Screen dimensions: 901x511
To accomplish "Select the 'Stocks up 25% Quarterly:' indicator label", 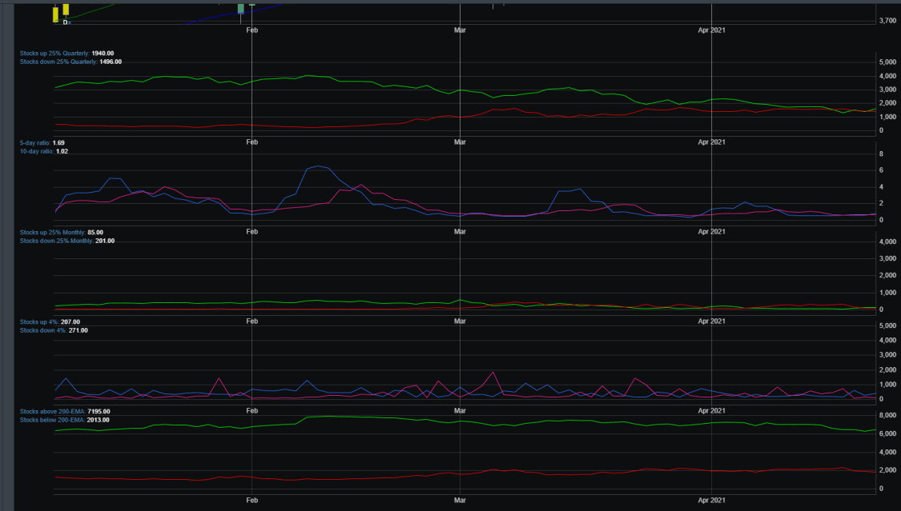I will coord(54,54).
